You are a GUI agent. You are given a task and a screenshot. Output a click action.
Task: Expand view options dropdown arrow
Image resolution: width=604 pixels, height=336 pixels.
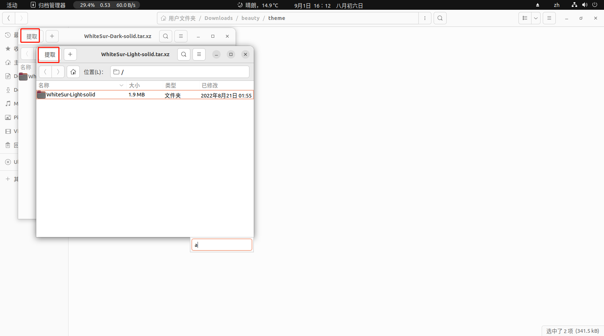click(x=536, y=18)
